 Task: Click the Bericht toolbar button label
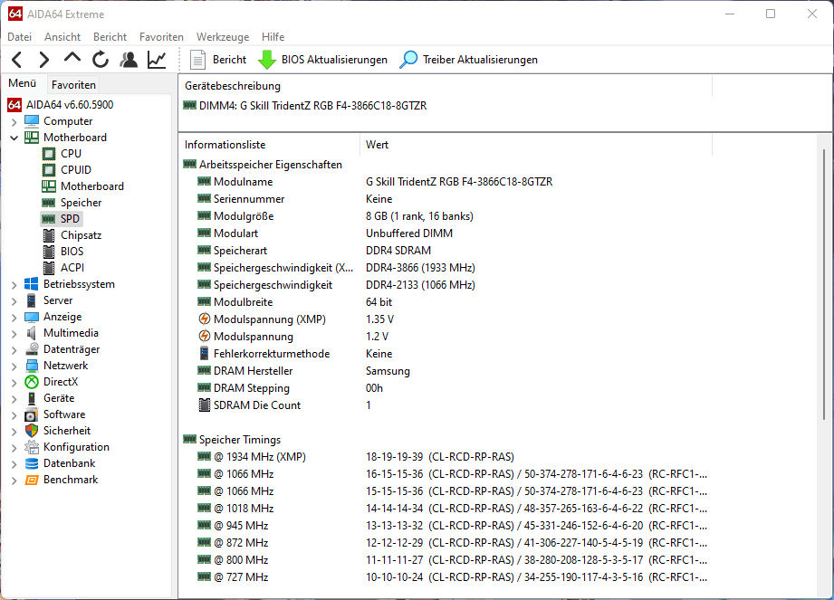229,60
